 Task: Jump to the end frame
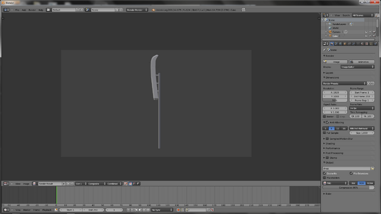148,210
